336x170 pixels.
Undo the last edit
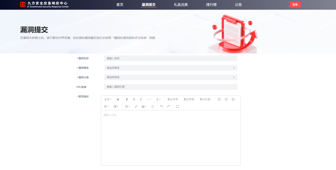coord(161,106)
